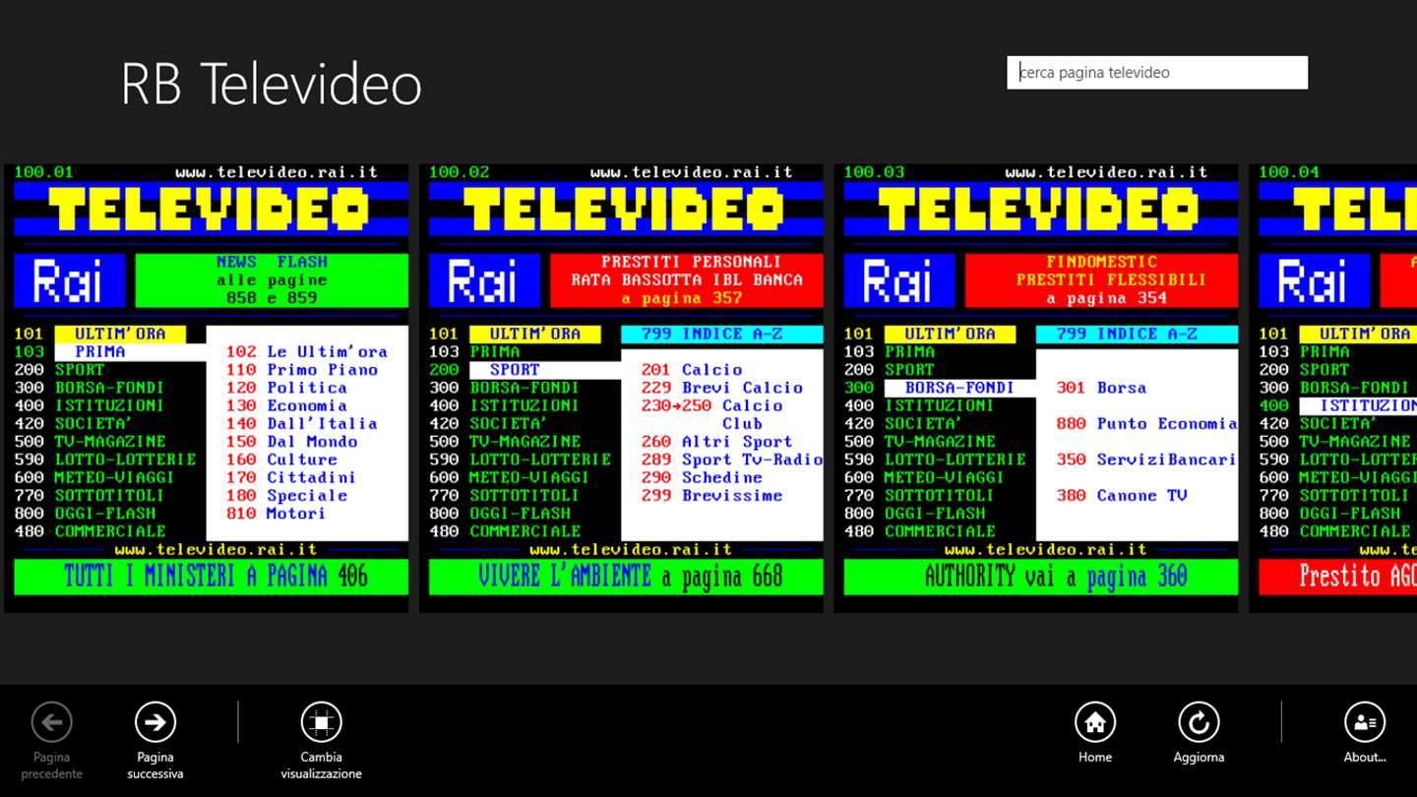
Task: Focus the cerca pagina televideo search box
Action: tap(1157, 73)
